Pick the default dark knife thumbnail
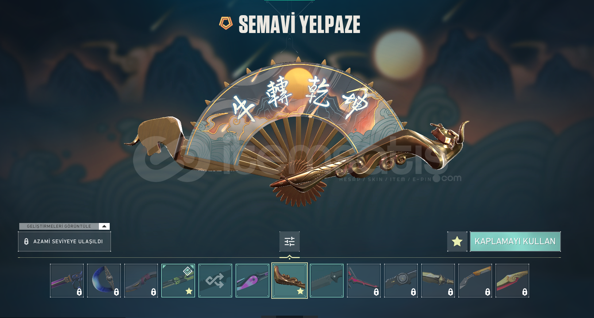 327,281
